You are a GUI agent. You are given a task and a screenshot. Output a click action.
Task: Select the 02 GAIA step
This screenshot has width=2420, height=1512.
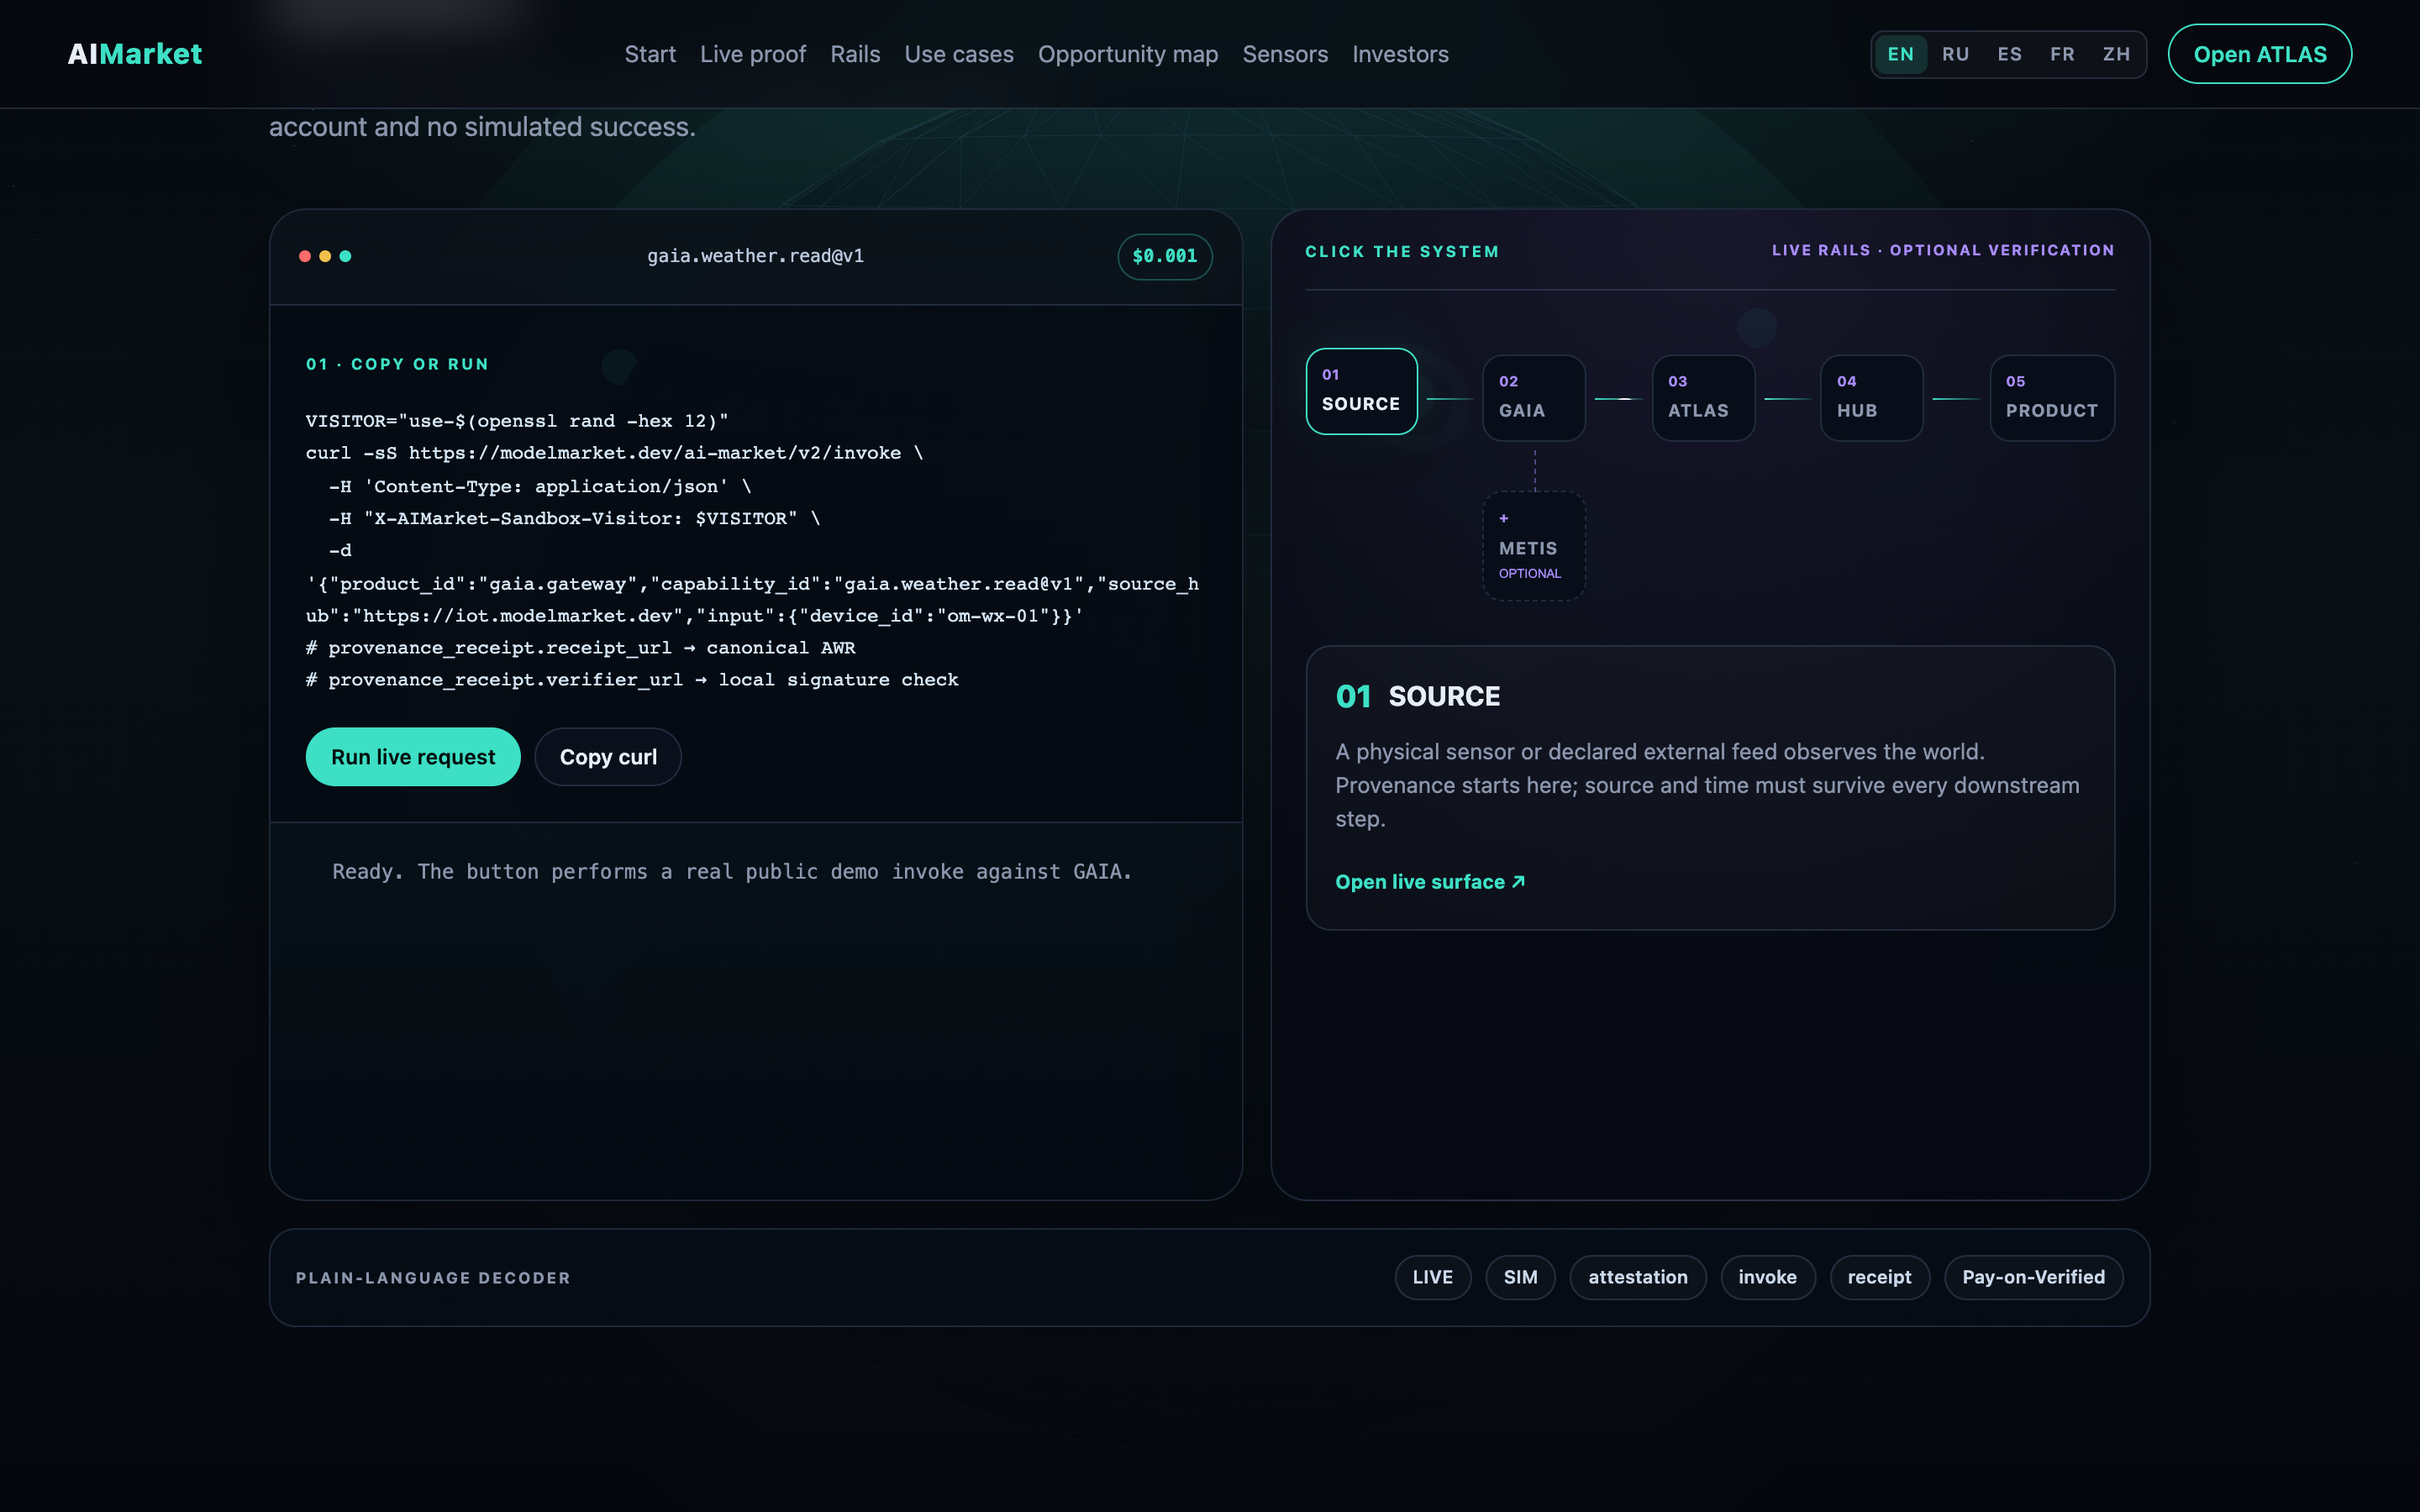click(1533, 398)
